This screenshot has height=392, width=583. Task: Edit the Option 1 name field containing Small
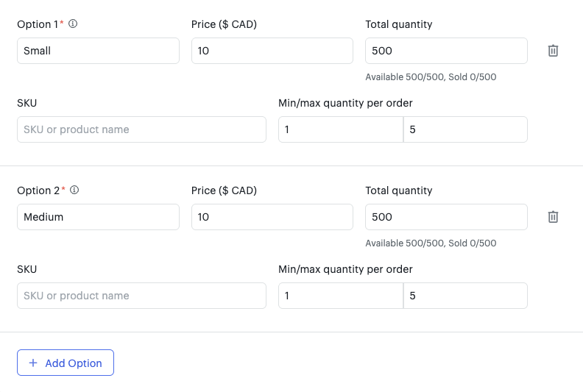[x=98, y=51]
